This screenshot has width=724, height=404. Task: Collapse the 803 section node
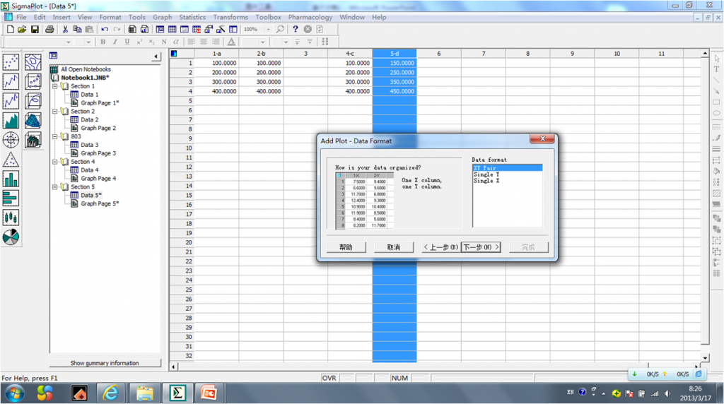[55, 136]
